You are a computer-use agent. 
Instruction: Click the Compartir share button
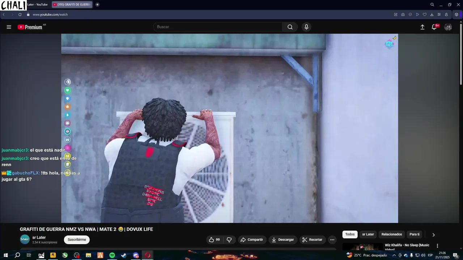click(252, 240)
